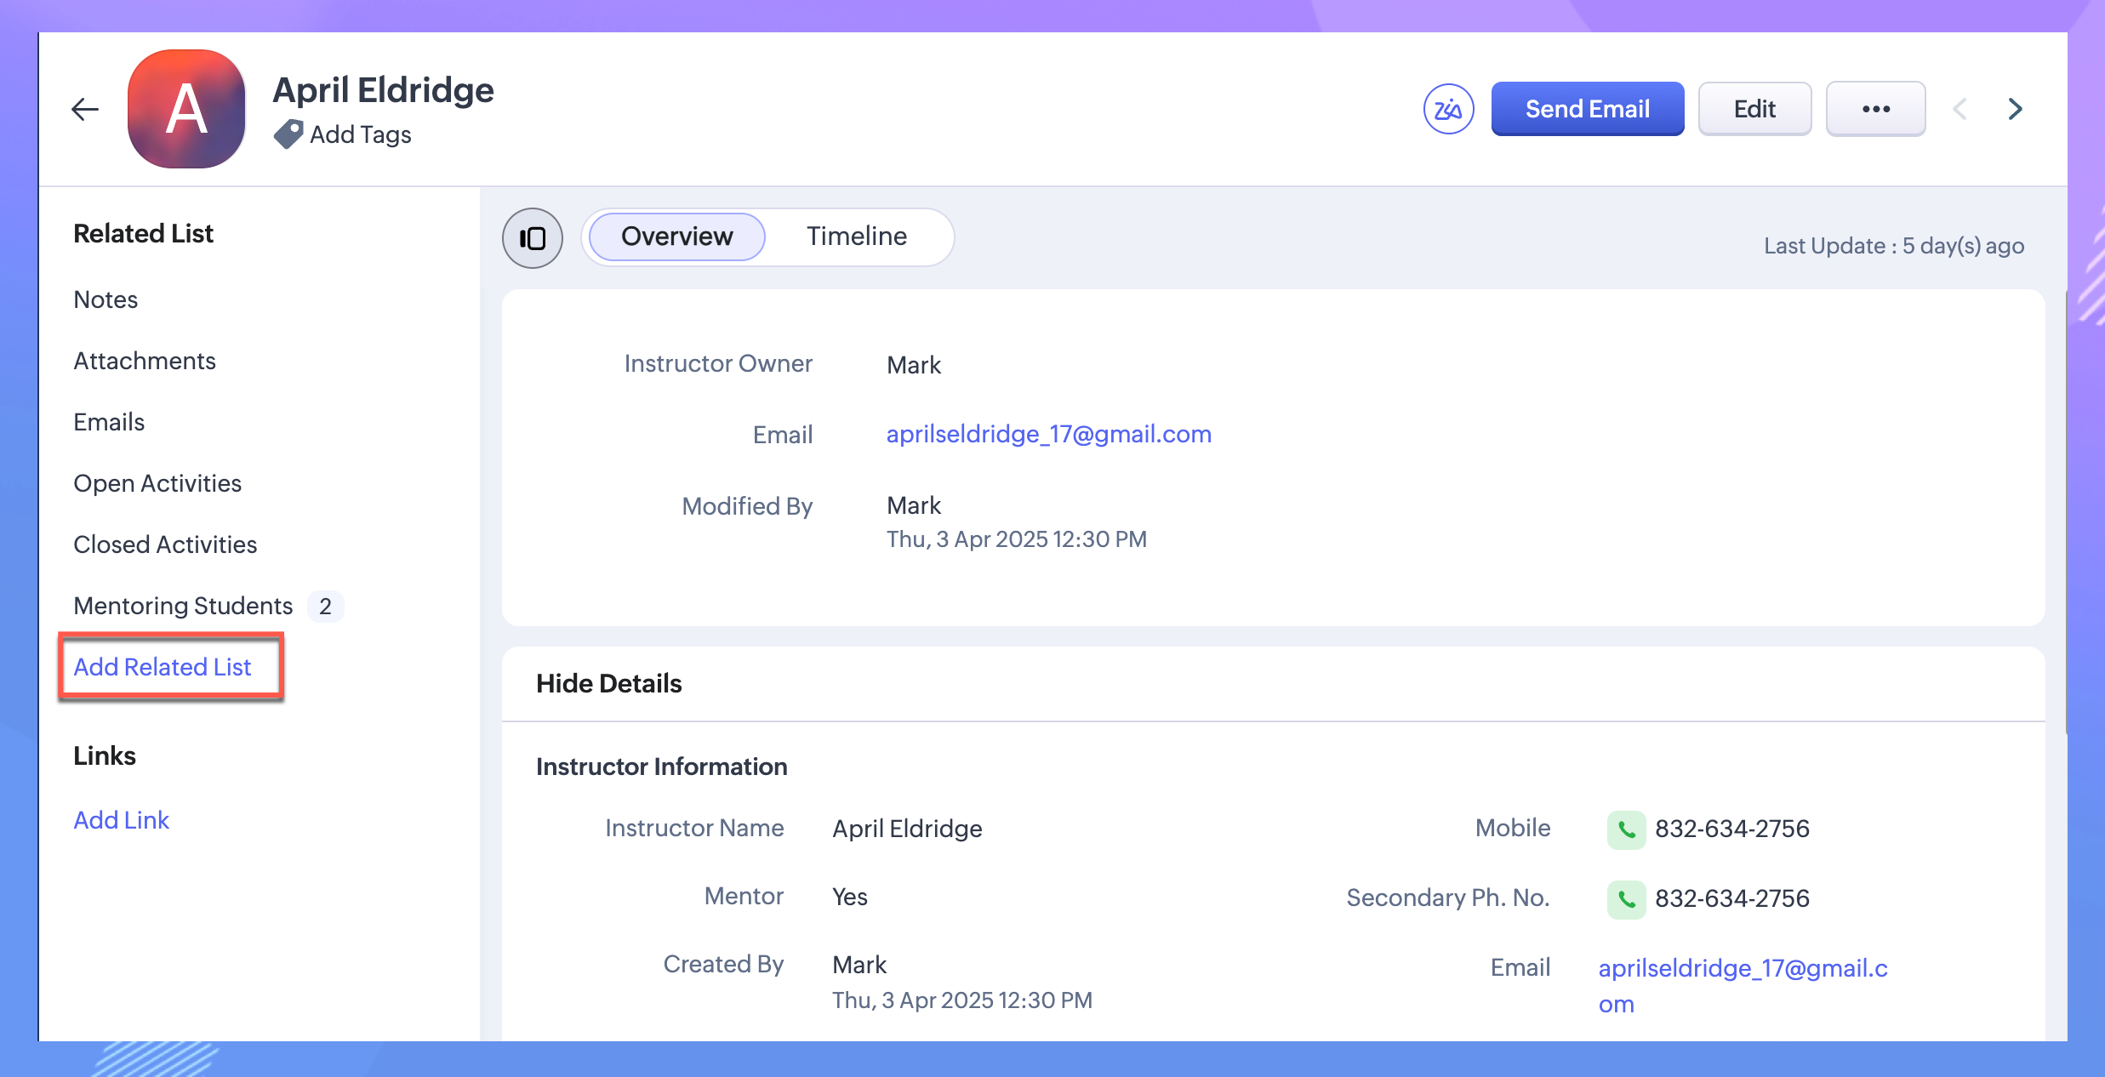Switch to the Timeline tab

pos(856,236)
